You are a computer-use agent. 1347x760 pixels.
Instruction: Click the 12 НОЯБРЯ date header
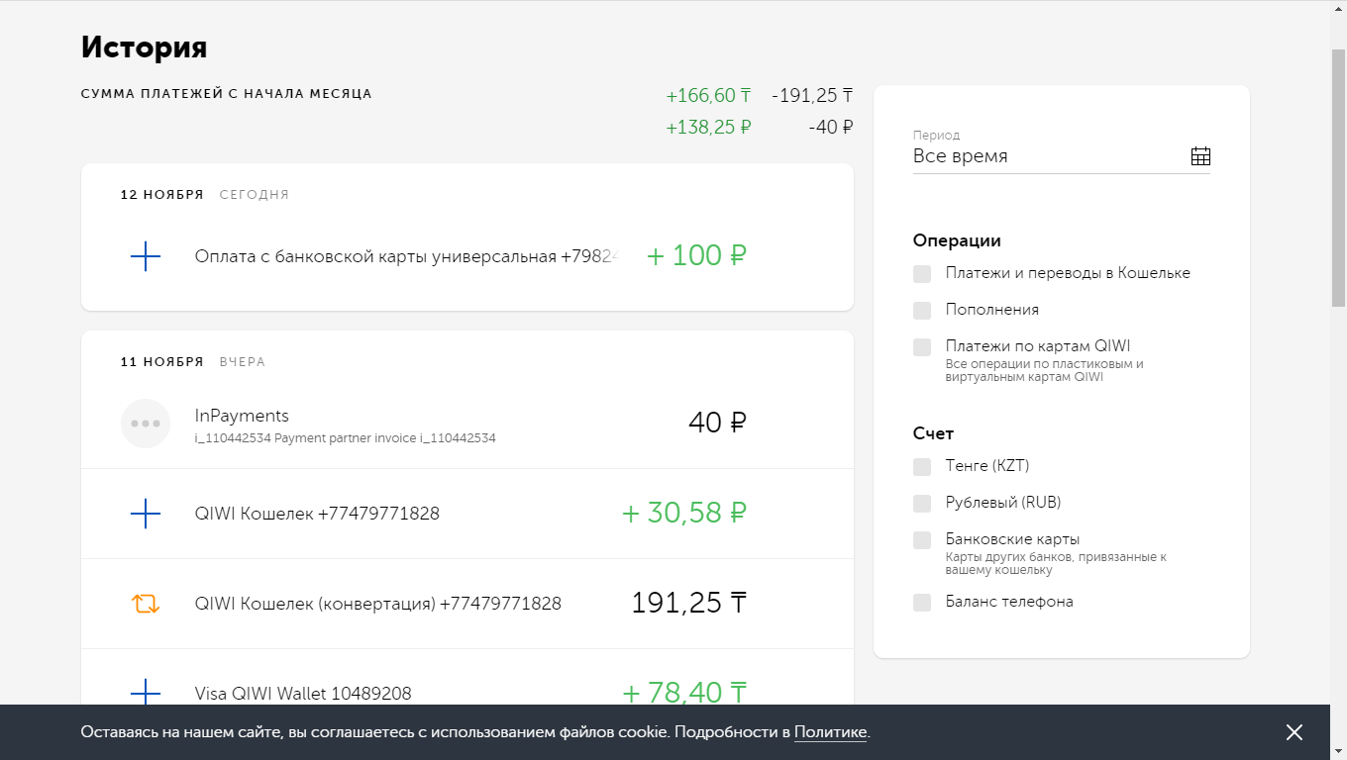coord(162,195)
